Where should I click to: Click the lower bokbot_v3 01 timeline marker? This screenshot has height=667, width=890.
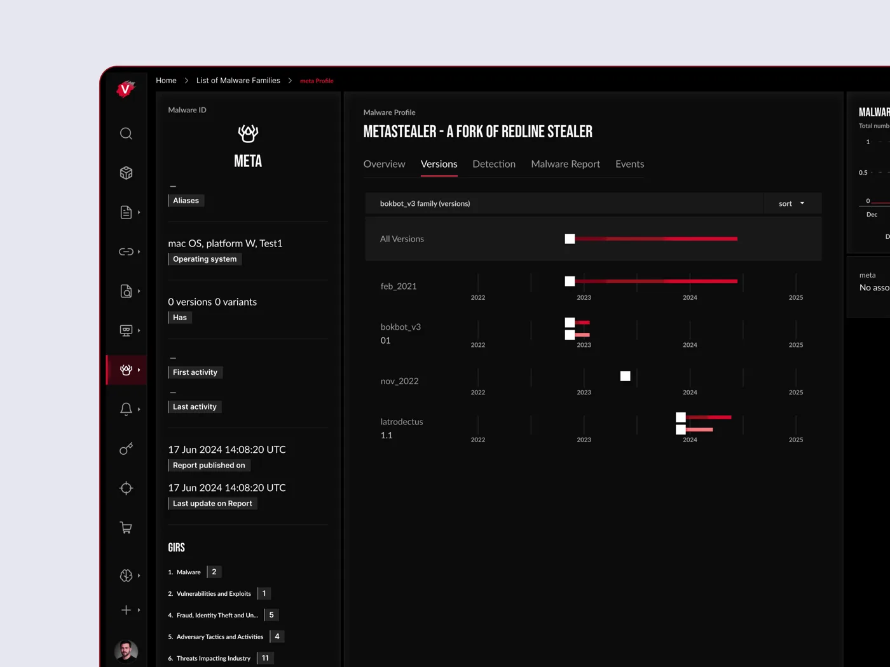pos(570,335)
